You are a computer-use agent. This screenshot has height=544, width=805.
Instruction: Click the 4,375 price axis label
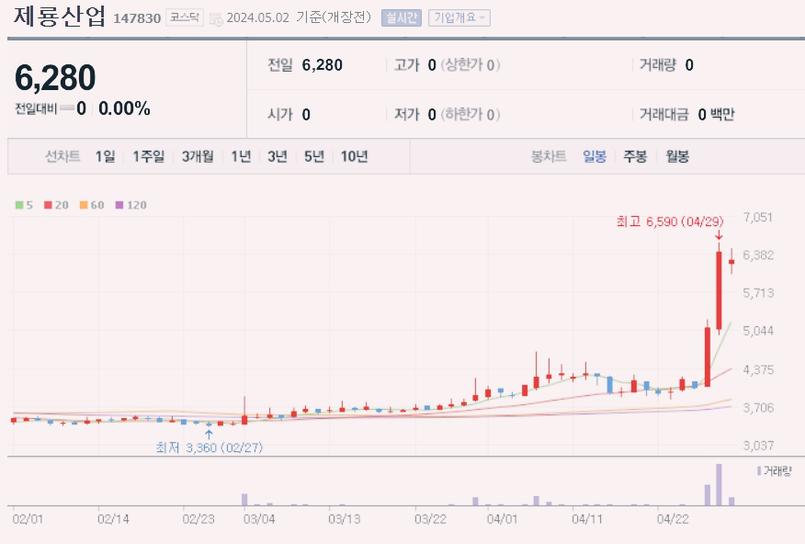tap(758, 369)
